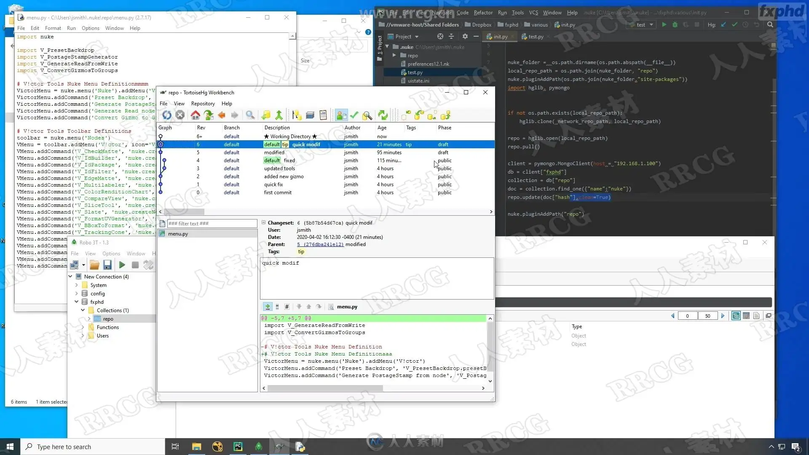Select the 'updated tools' revision row
Image resolution: width=809 pixels, height=455 pixels.
click(279, 169)
